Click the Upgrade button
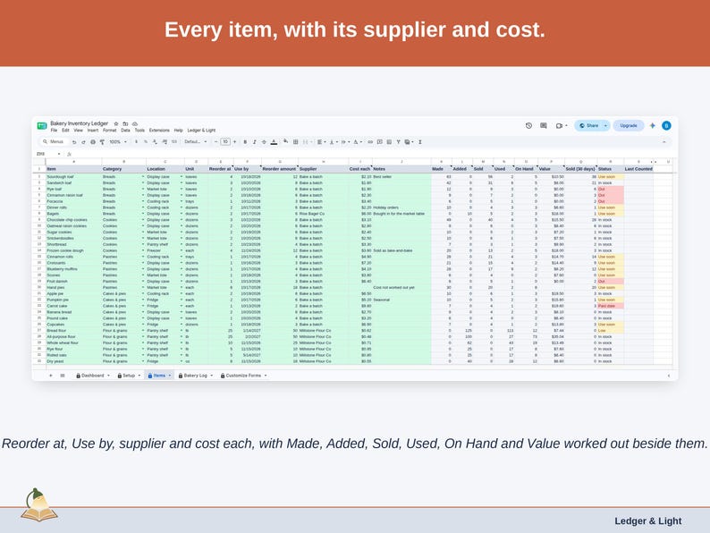Viewport: 710px width, 533px height. (x=629, y=125)
